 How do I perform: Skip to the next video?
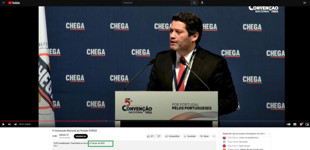10,124
